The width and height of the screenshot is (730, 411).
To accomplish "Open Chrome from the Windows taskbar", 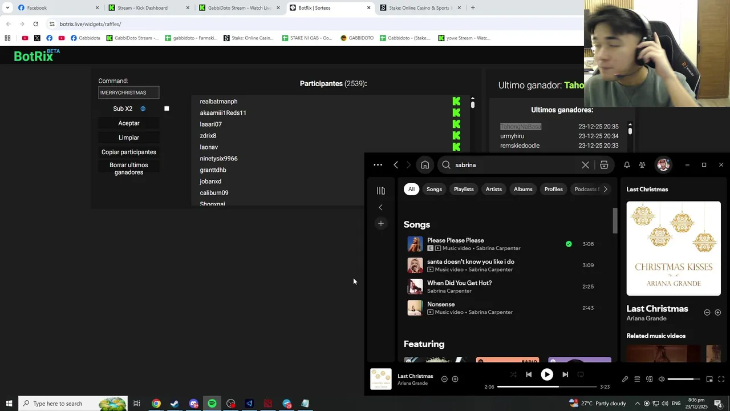I will click(x=156, y=404).
